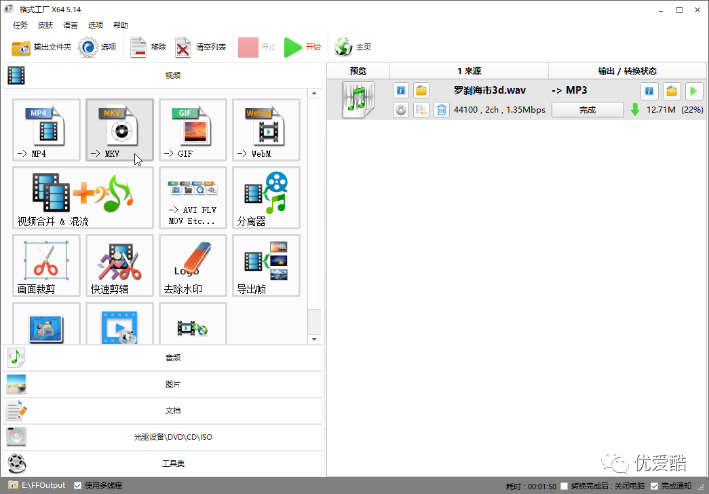
Task: Open the screen recorder camera tile
Action: tap(46, 324)
